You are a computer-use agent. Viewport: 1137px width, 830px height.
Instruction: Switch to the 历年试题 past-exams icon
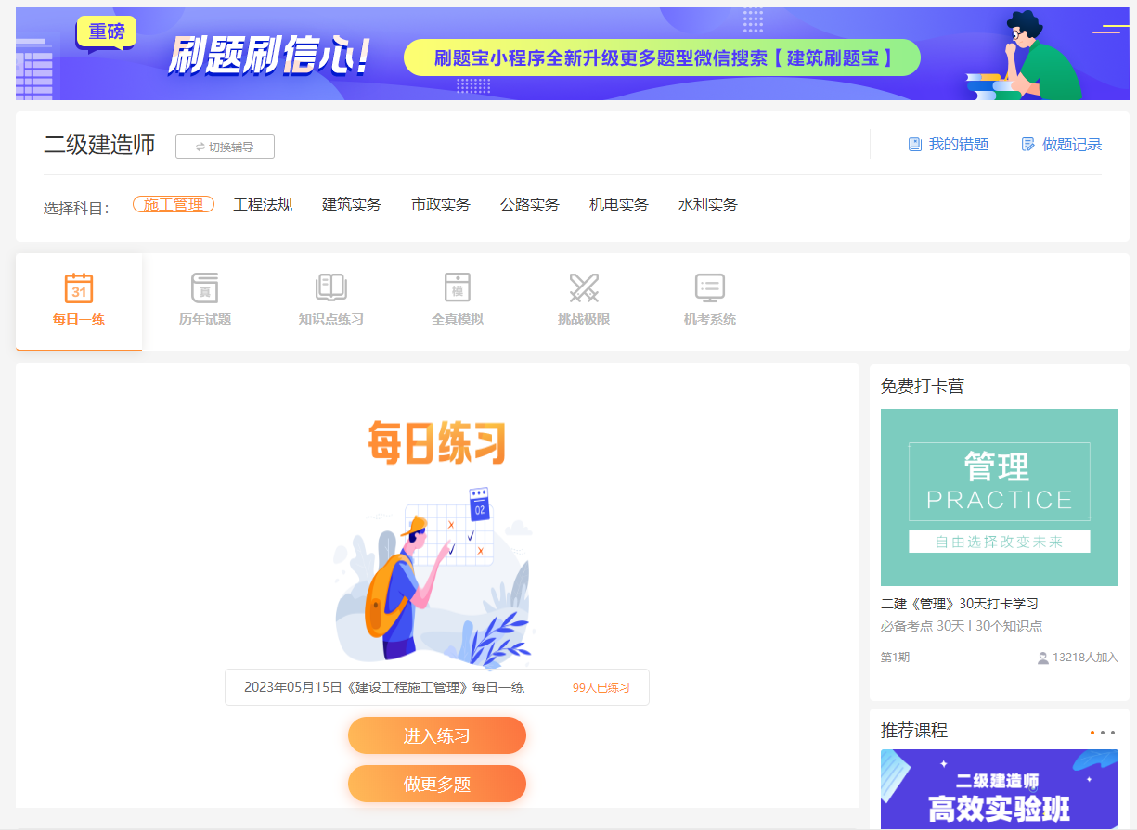click(x=204, y=297)
